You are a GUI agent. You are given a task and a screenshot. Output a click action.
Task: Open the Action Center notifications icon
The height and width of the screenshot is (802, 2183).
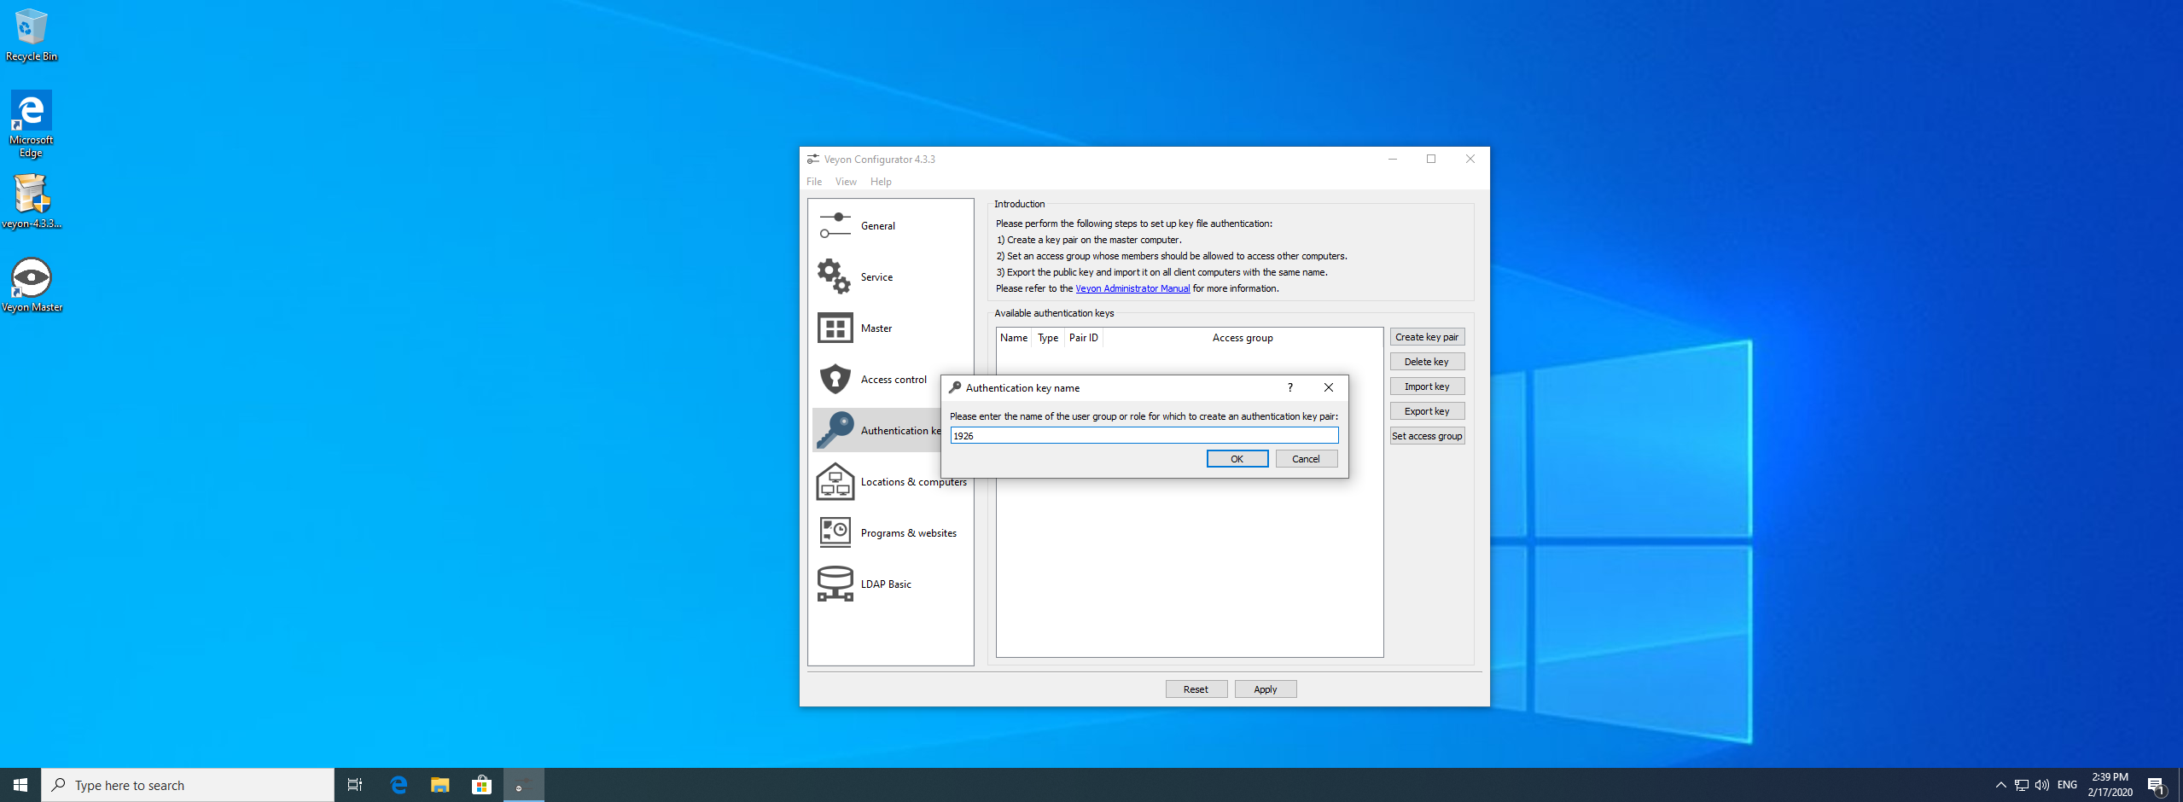(2156, 785)
